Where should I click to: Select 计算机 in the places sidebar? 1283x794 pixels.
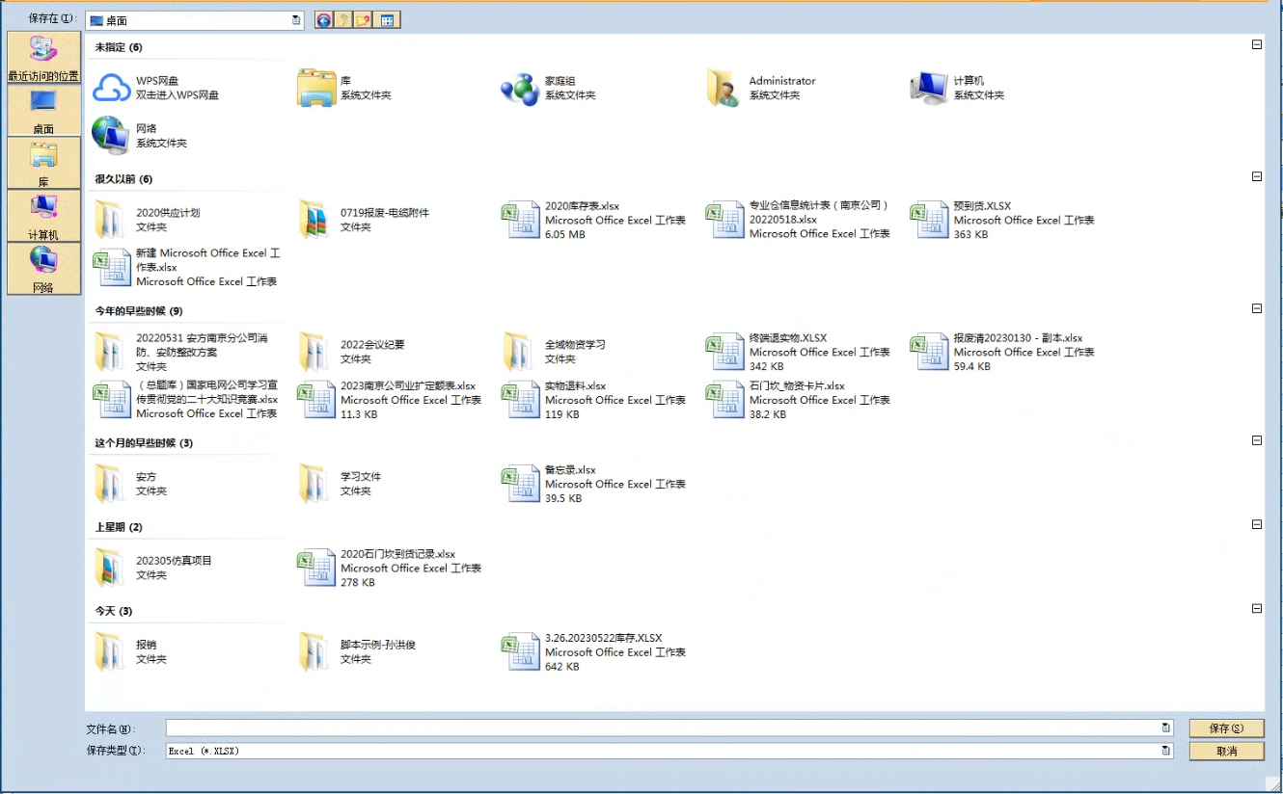43,215
